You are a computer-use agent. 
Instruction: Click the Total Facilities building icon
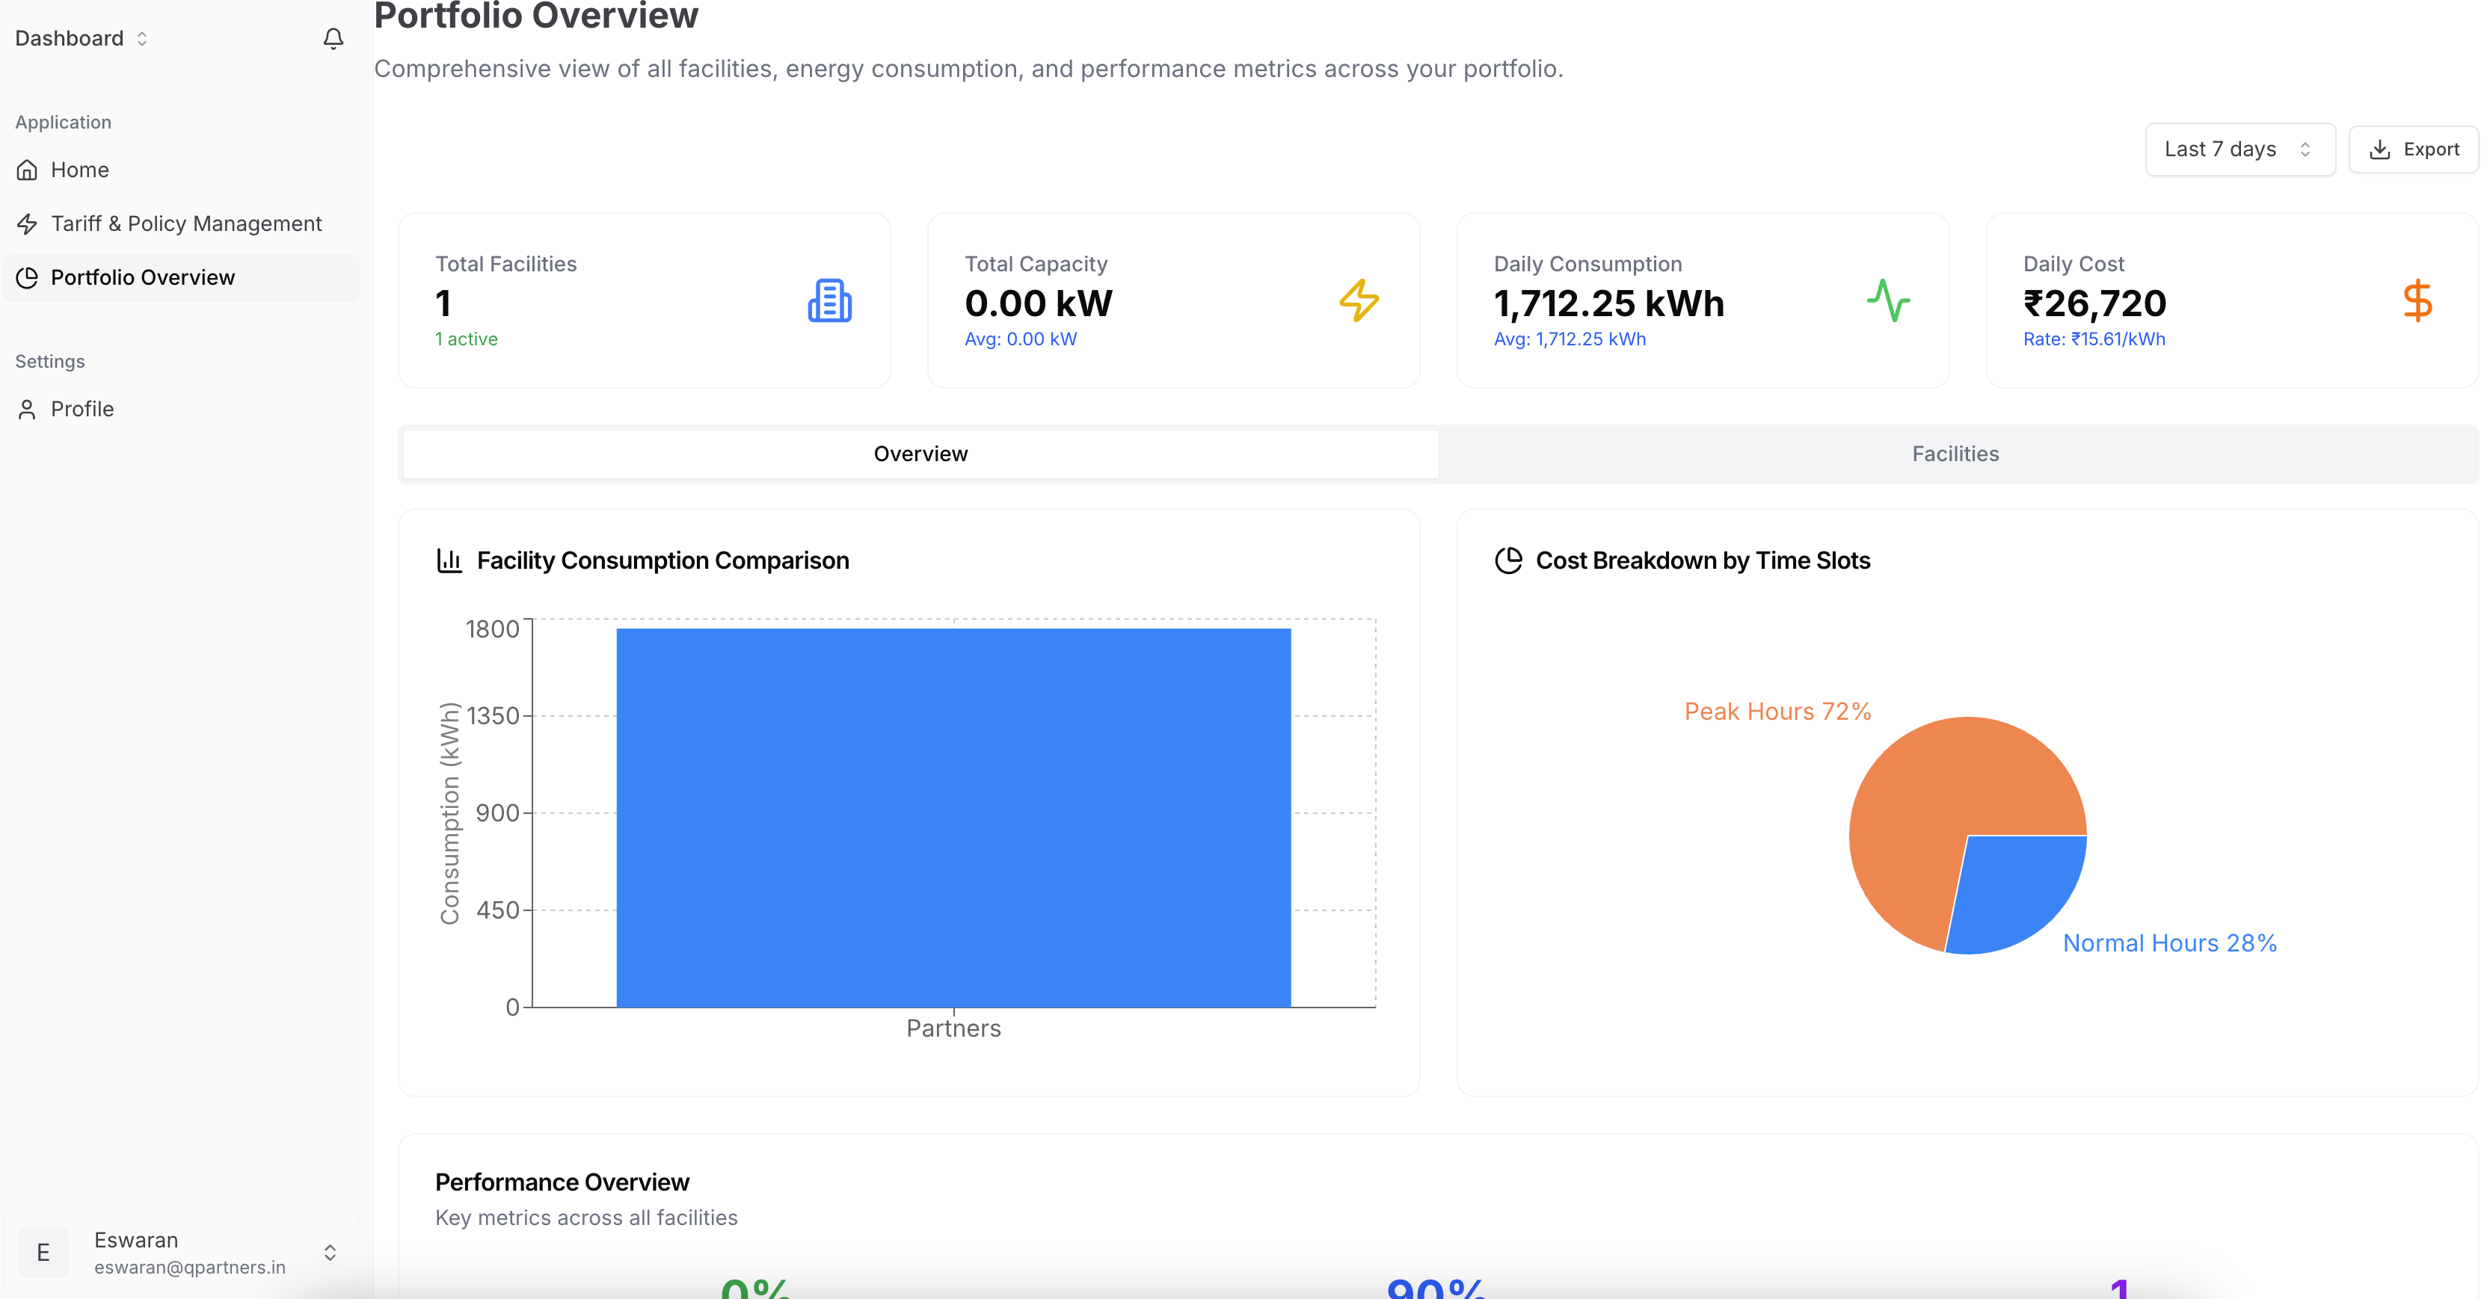click(x=829, y=300)
